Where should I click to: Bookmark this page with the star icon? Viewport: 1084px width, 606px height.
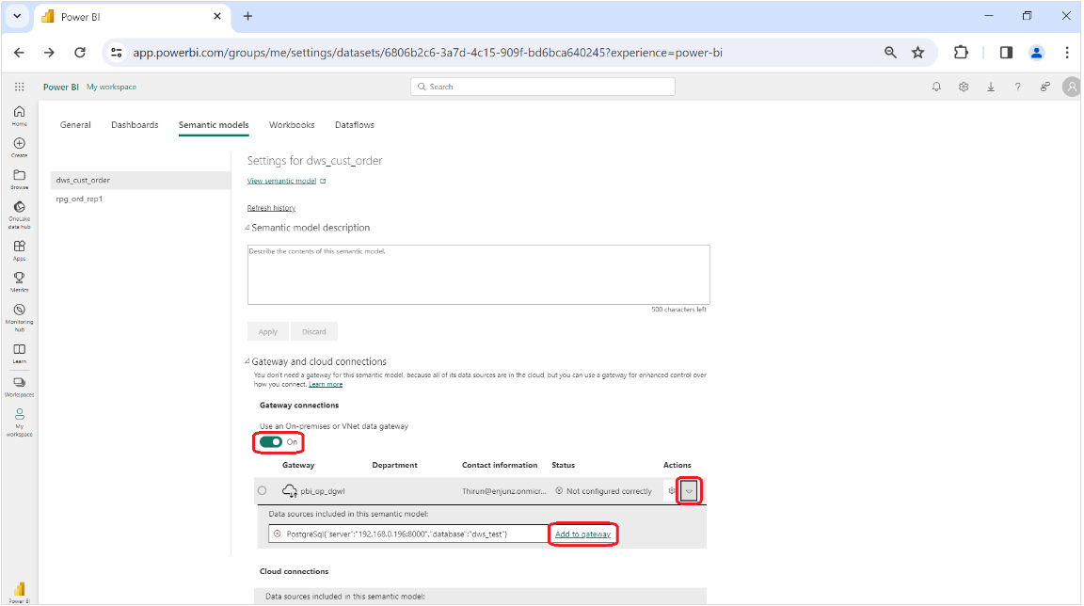[918, 53]
